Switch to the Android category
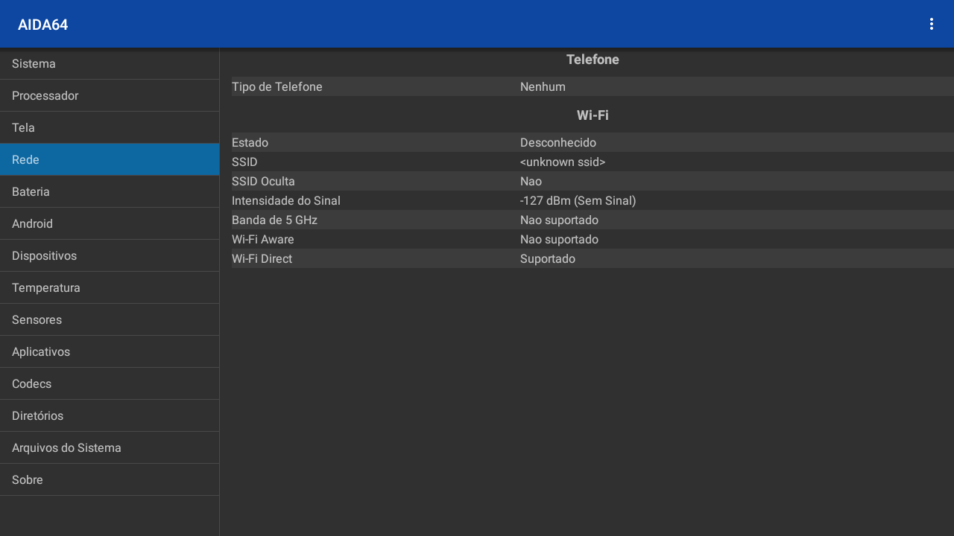The image size is (954, 536). (x=110, y=224)
